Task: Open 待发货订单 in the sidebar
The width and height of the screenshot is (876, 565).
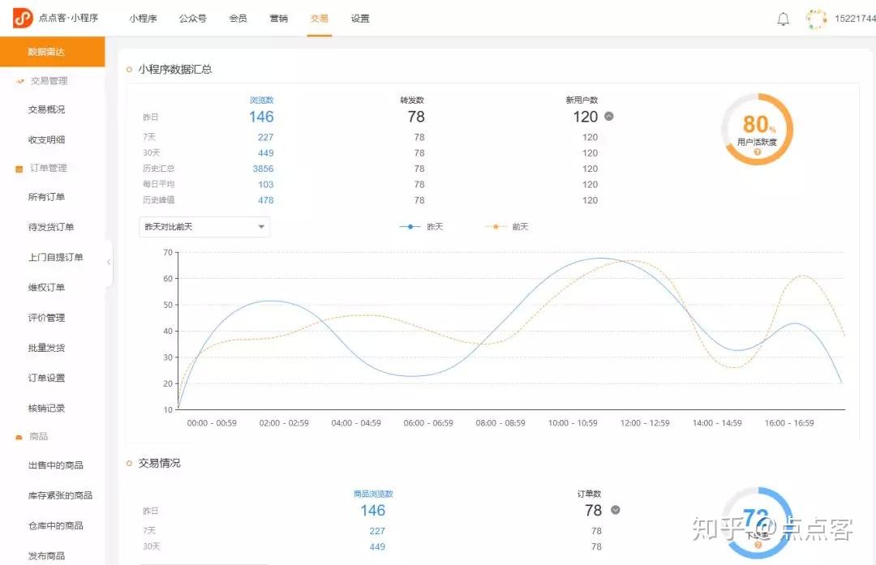Action: (x=51, y=227)
